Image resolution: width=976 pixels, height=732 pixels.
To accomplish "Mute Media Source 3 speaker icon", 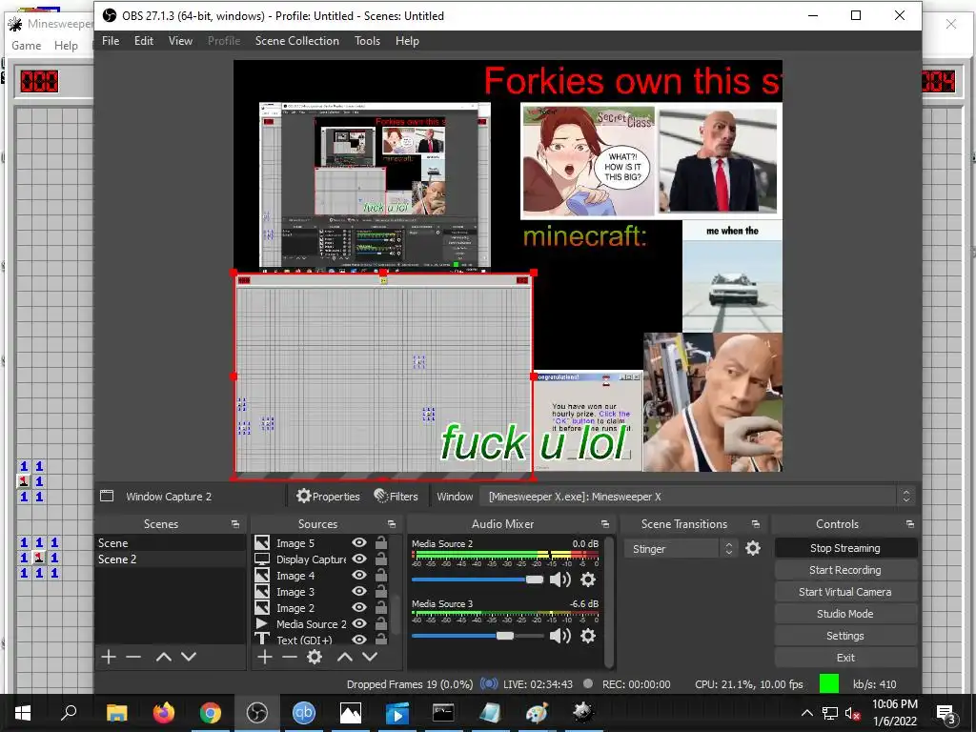I will (560, 636).
